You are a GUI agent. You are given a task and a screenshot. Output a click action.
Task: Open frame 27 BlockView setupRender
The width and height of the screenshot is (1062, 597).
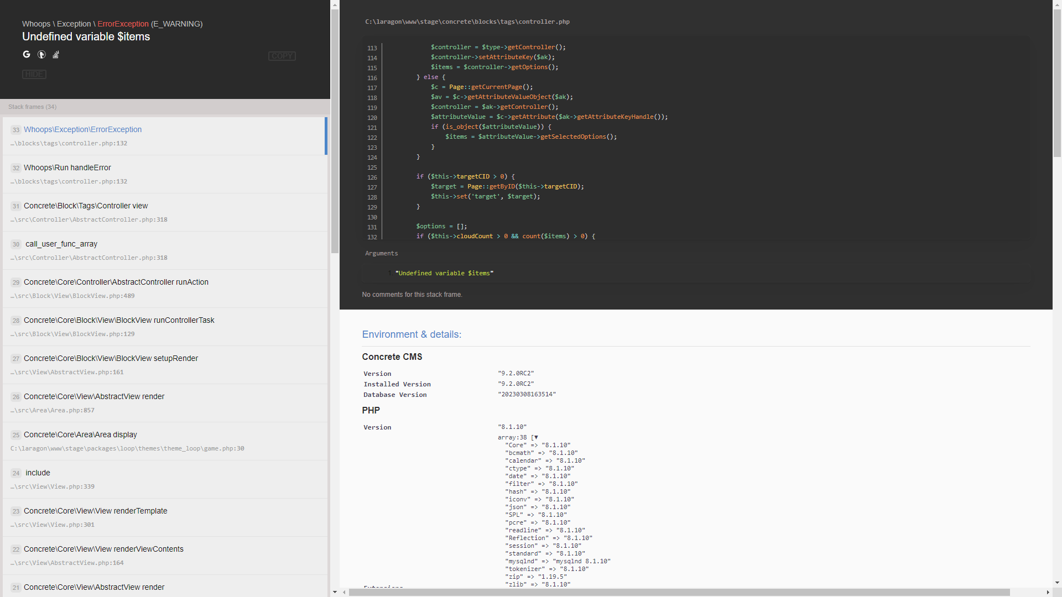[111, 358]
